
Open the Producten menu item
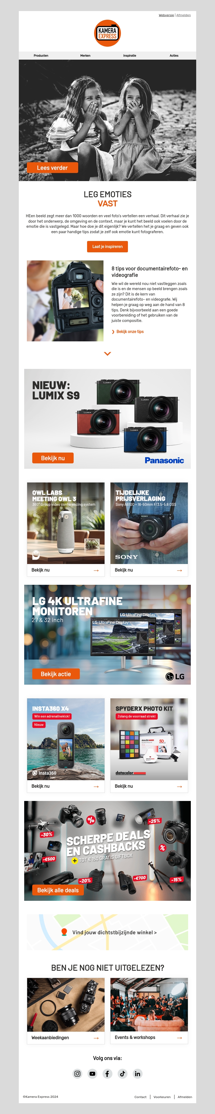pyautogui.click(x=41, y=55)
